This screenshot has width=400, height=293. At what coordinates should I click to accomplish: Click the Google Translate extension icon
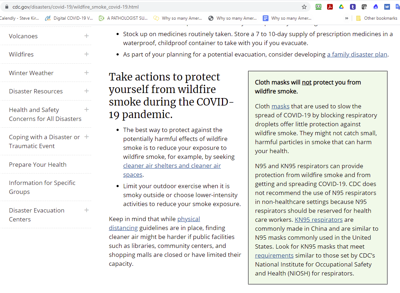click(x=398, y=7)
